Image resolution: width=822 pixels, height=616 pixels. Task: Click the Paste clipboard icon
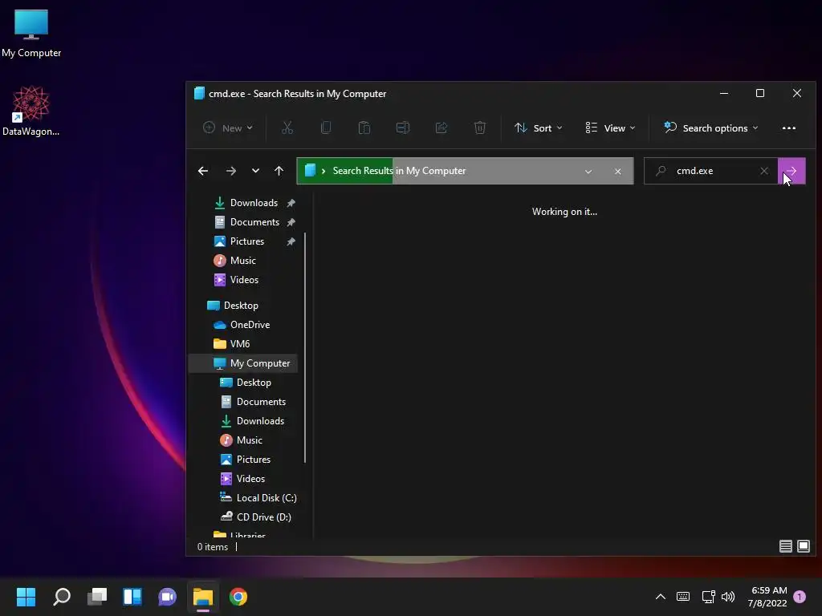coord(364,128)
